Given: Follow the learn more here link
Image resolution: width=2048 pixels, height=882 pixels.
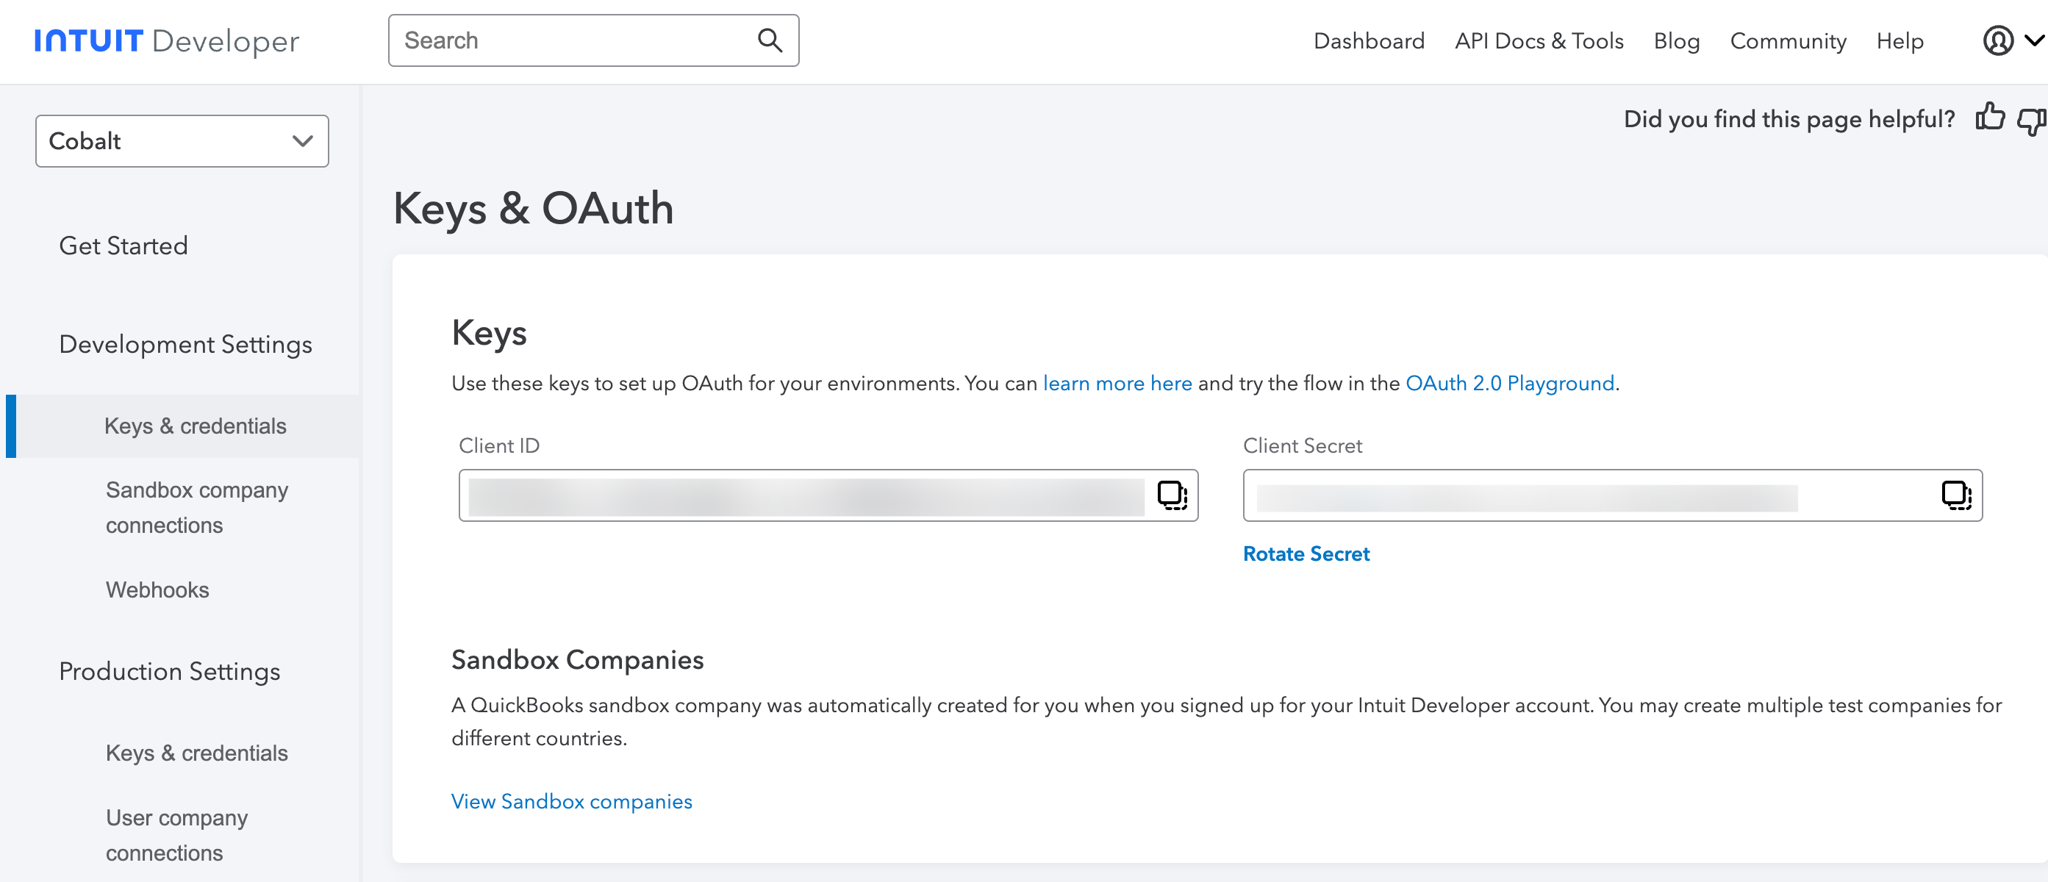Looking at the screenshot, I should pyautogui.click(x=1117, y=384).
